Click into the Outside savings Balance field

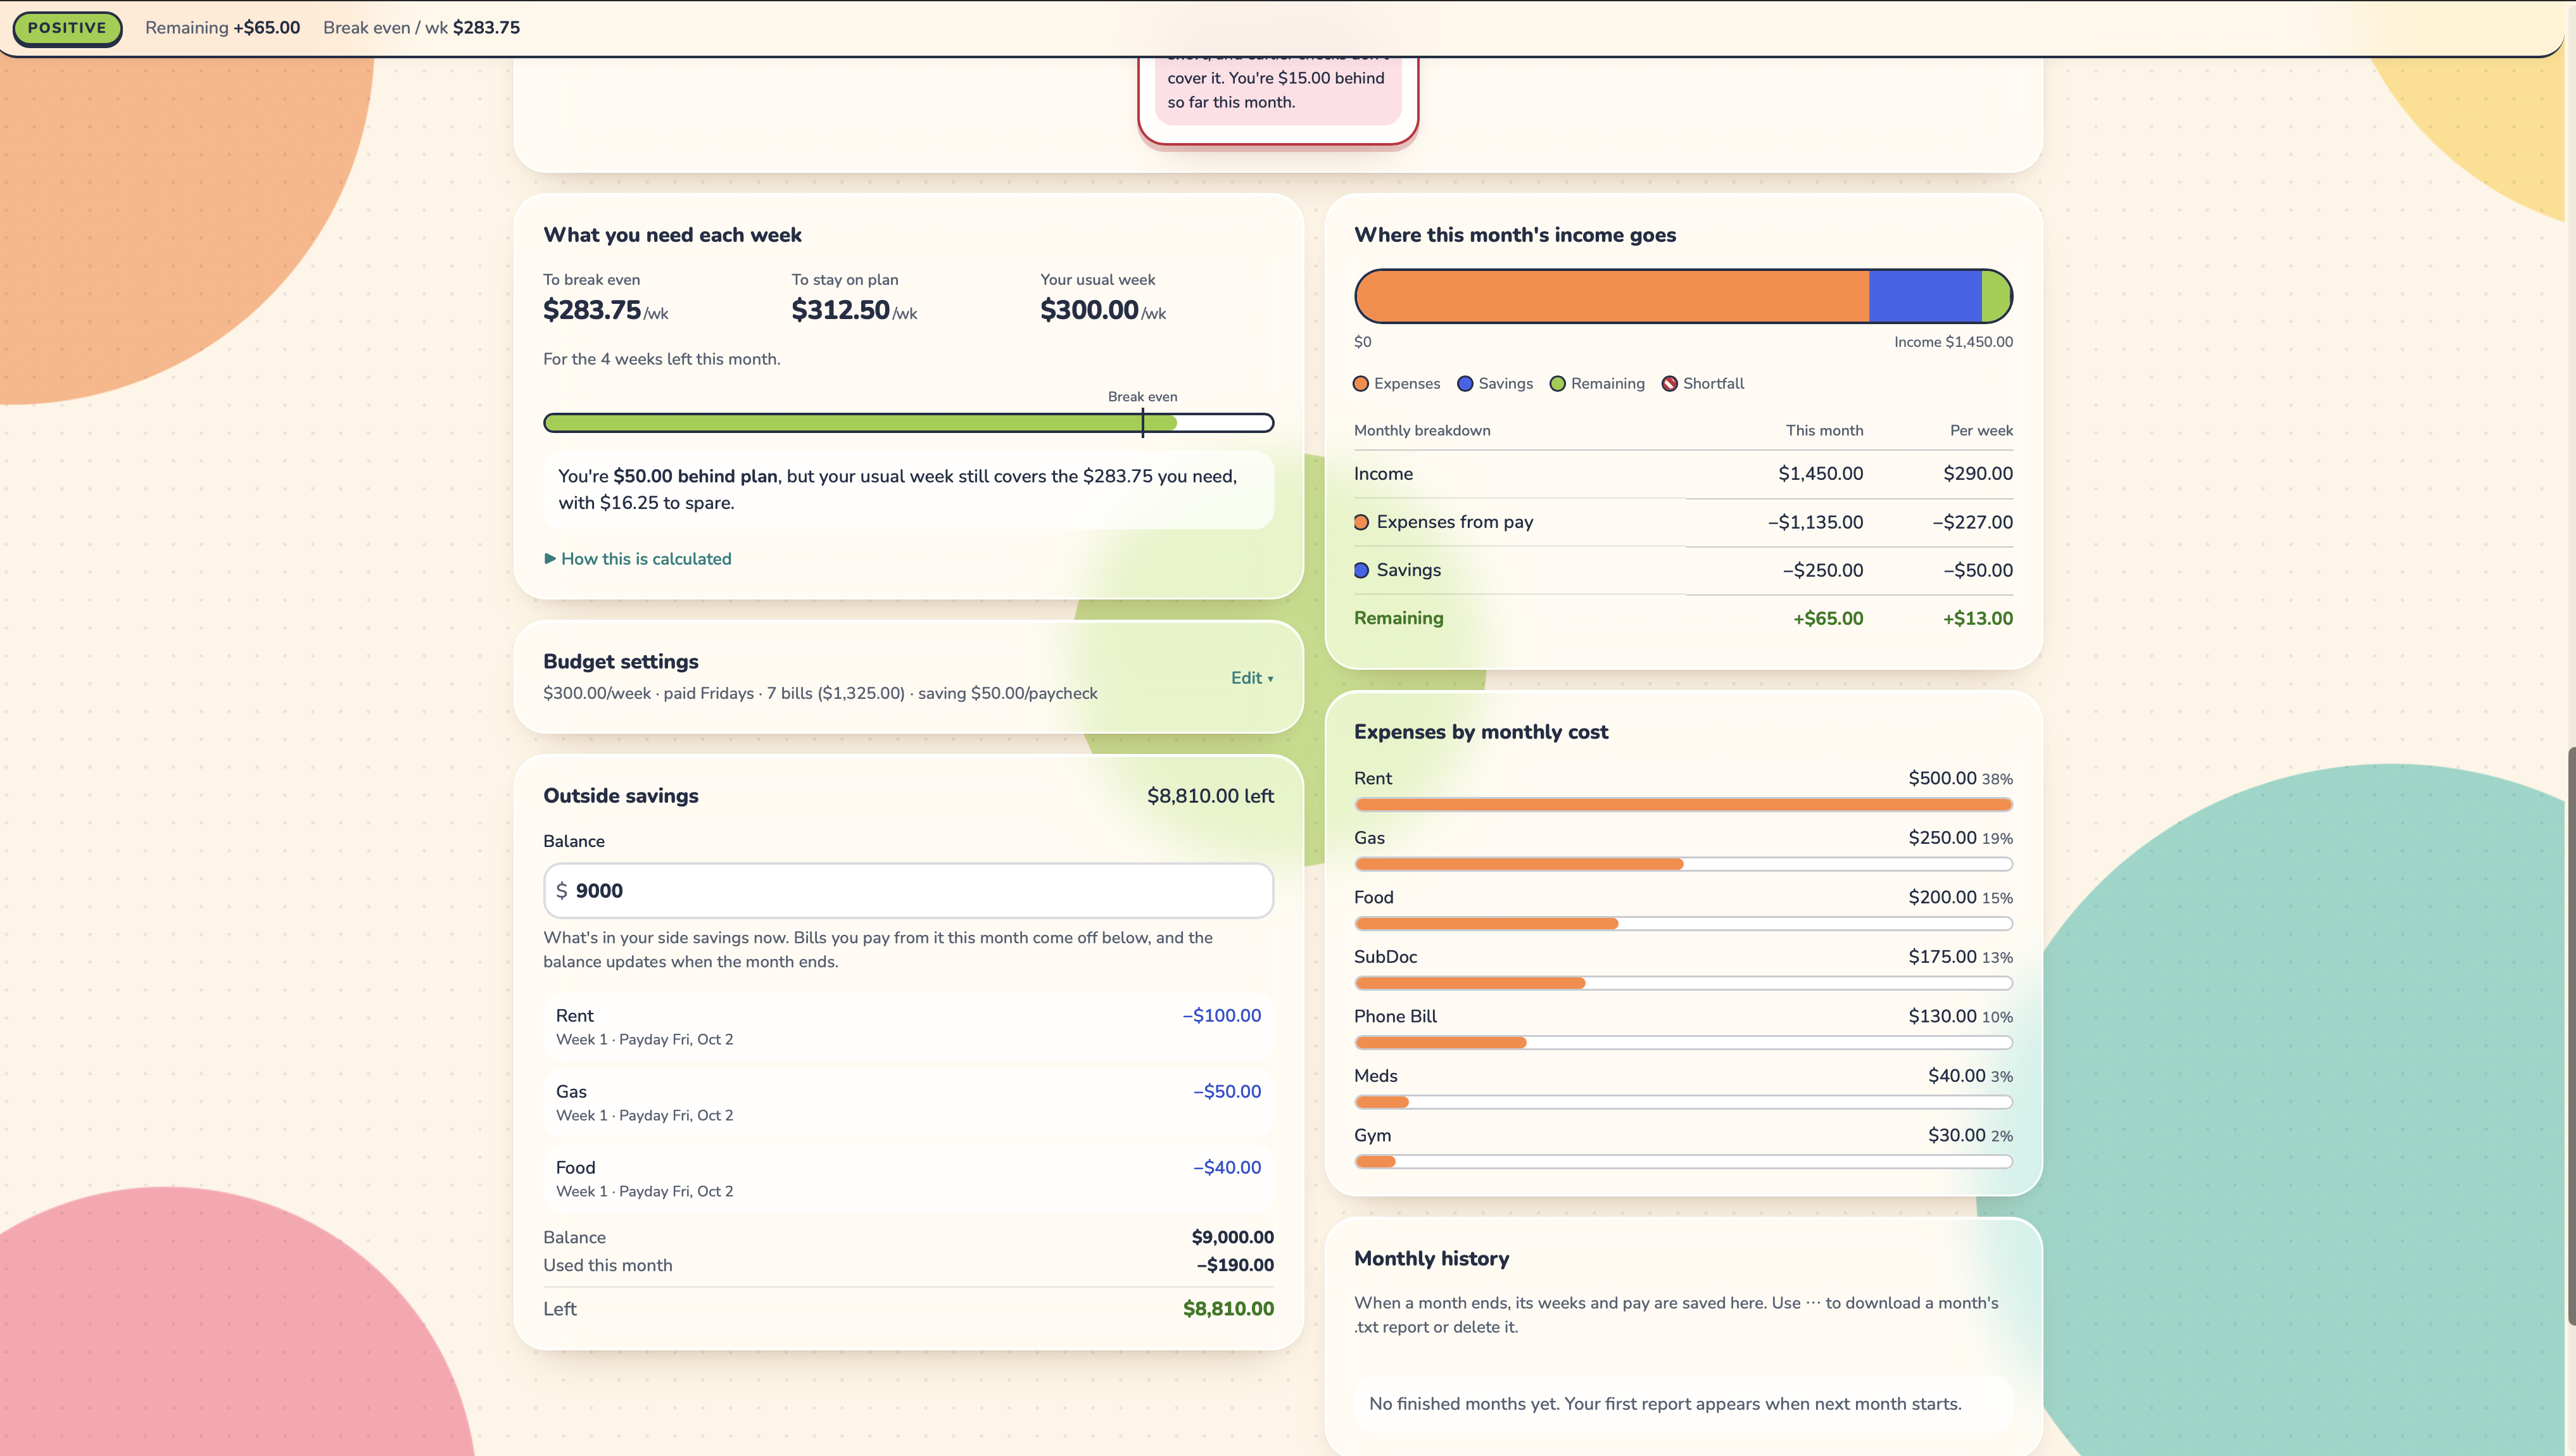[908, 891]
